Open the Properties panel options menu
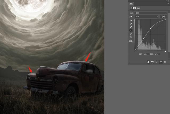170x114 pixels. click(168, 4)
